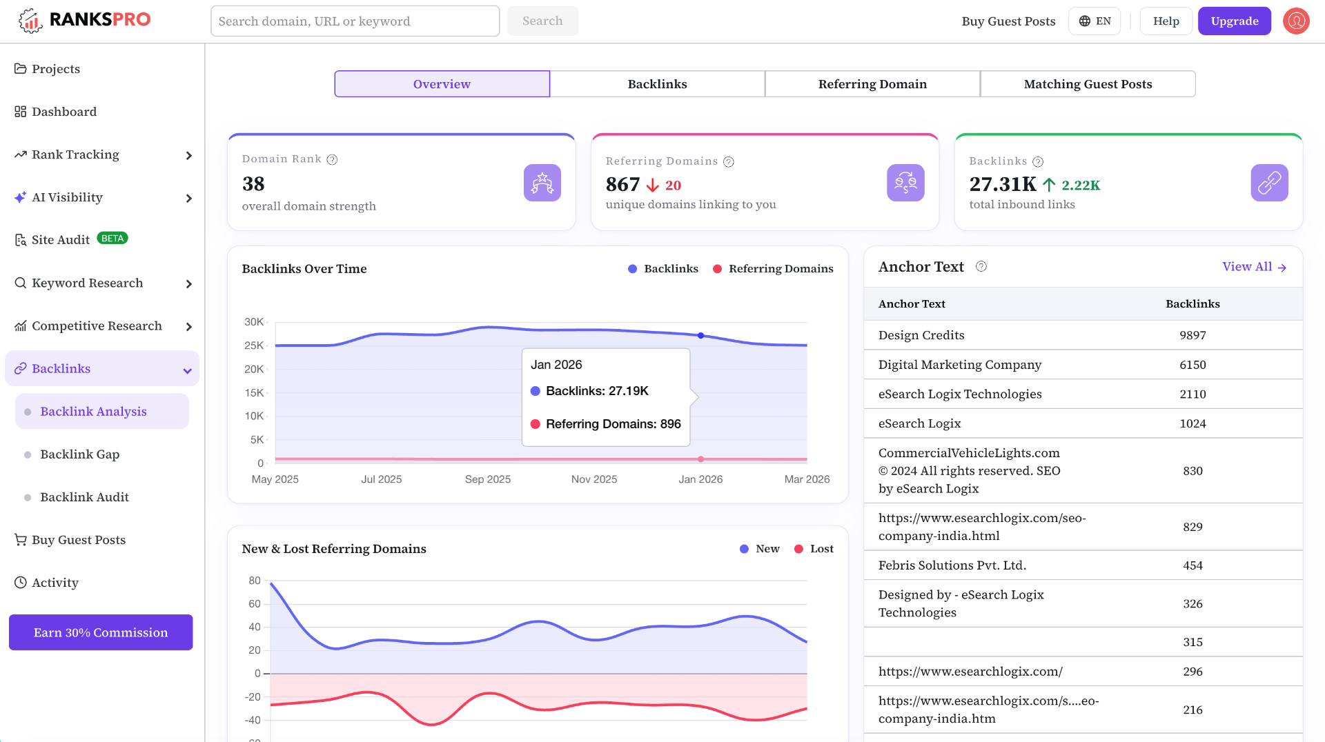The image size is (1325, 742).
Task: Select Design Credits anchor text row
Action: [1083, 335]
